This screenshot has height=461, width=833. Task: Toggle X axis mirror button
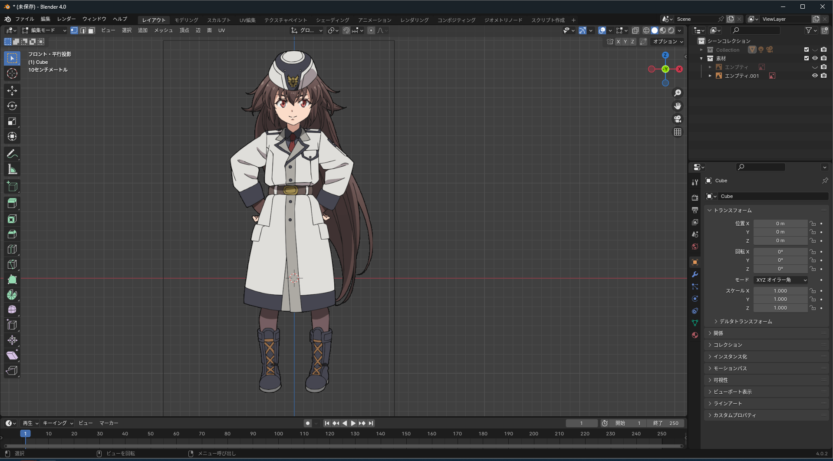618,42
